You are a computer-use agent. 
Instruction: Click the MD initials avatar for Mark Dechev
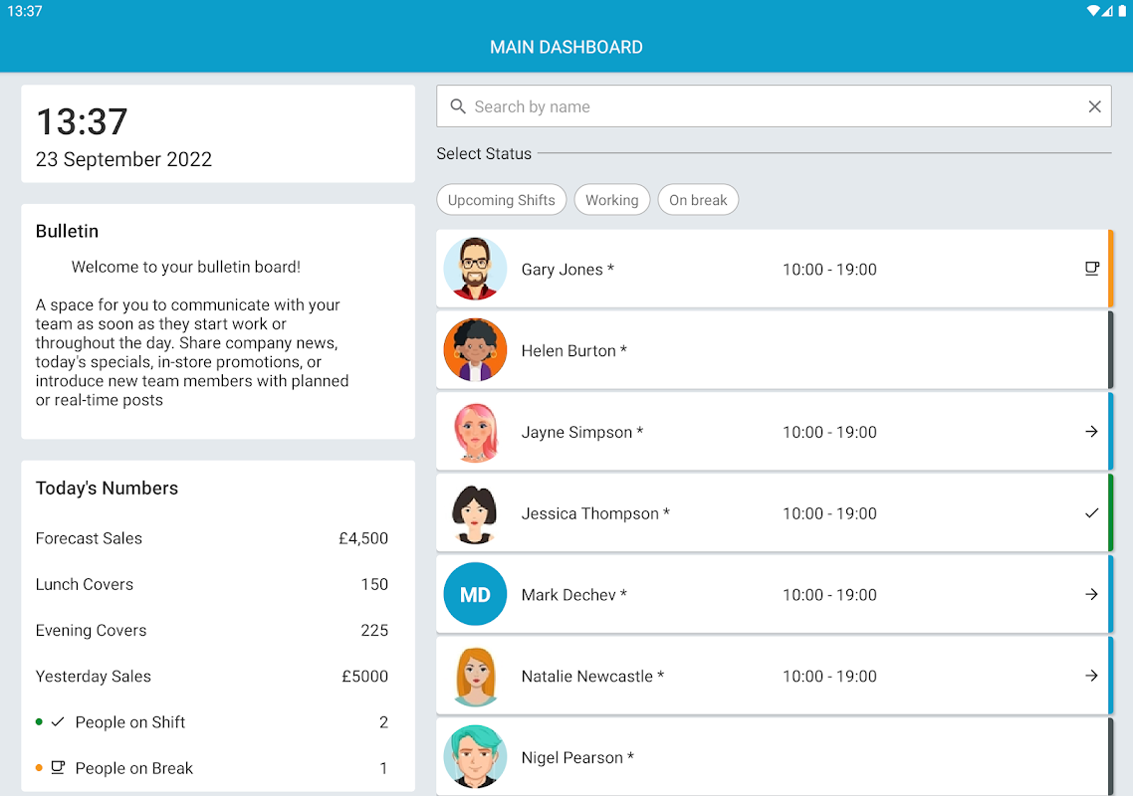[475, 594]
